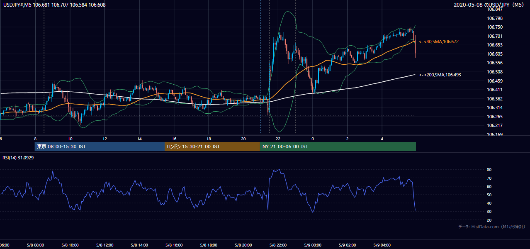Click the 106.459 price axis label
The width and height of the screenshot is (530, 249).
495,81
